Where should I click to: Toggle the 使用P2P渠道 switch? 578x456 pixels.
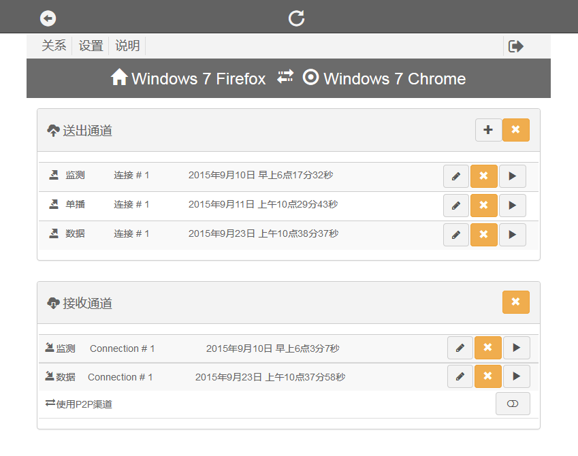513,404
